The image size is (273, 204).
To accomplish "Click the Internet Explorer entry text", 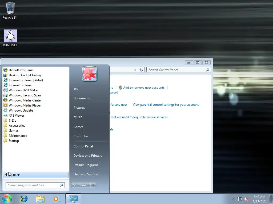I will pos(20,85).
